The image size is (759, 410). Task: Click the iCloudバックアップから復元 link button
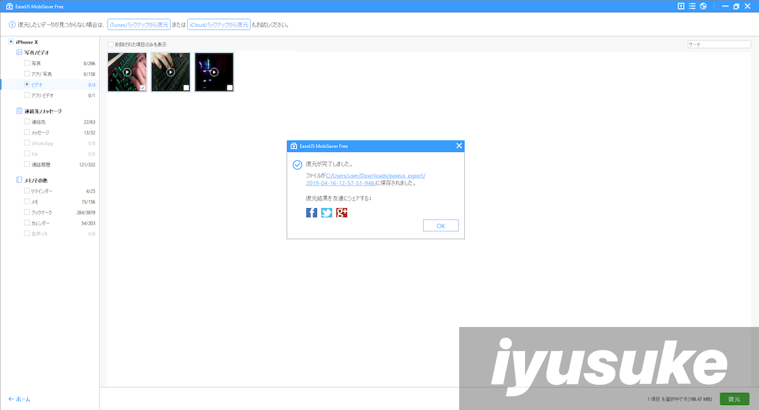(x=218, y=25)
